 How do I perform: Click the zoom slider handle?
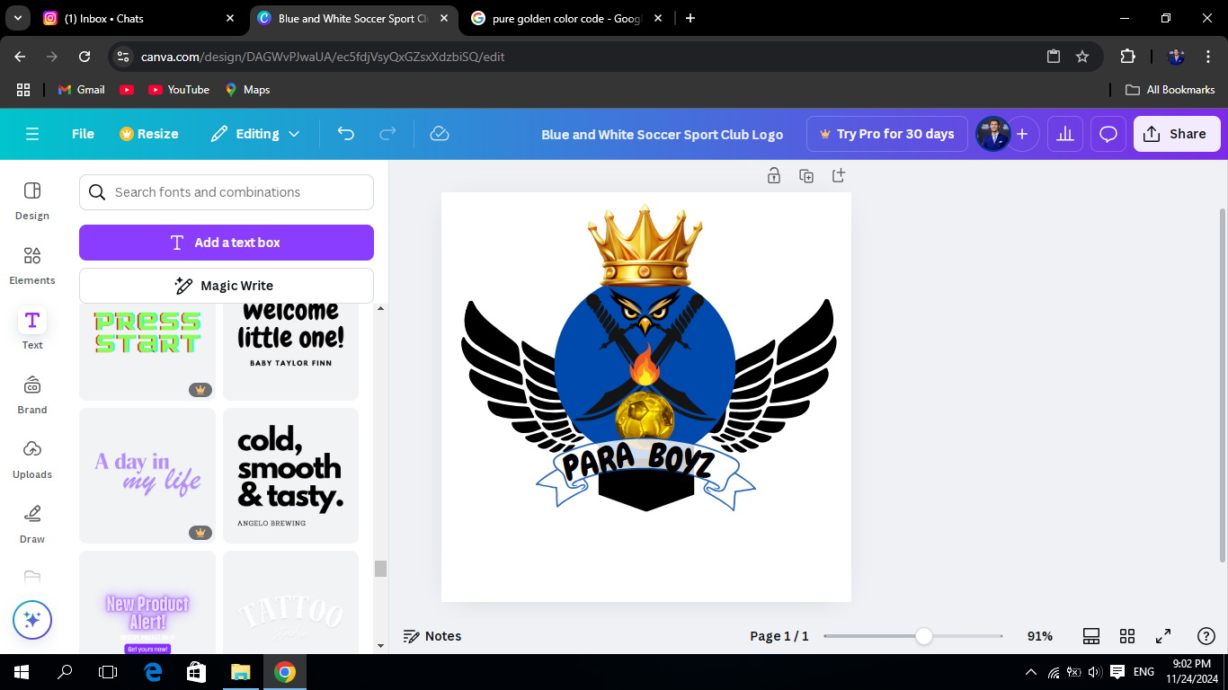click(924, 636)
